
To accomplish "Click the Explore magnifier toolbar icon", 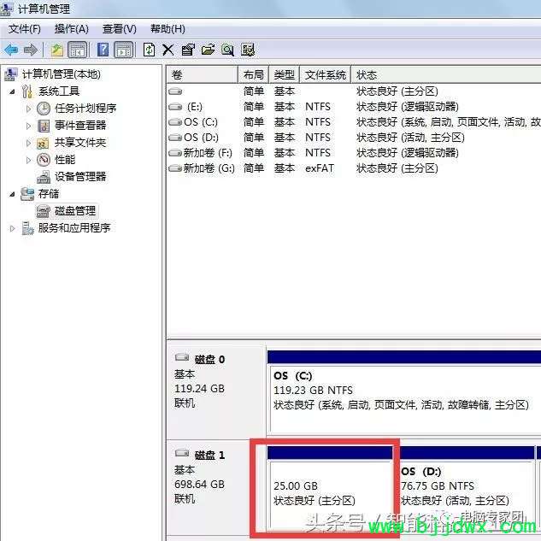I will pyautogui.click(x=227, y=50).
